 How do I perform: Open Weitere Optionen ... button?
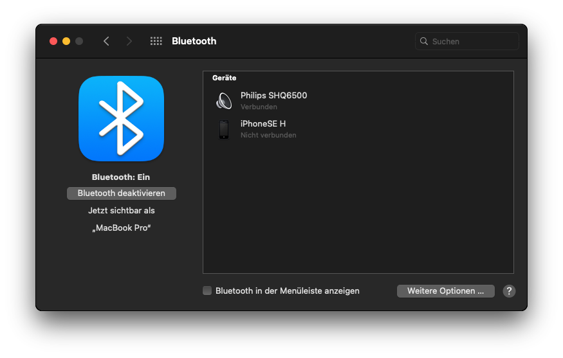446,291
